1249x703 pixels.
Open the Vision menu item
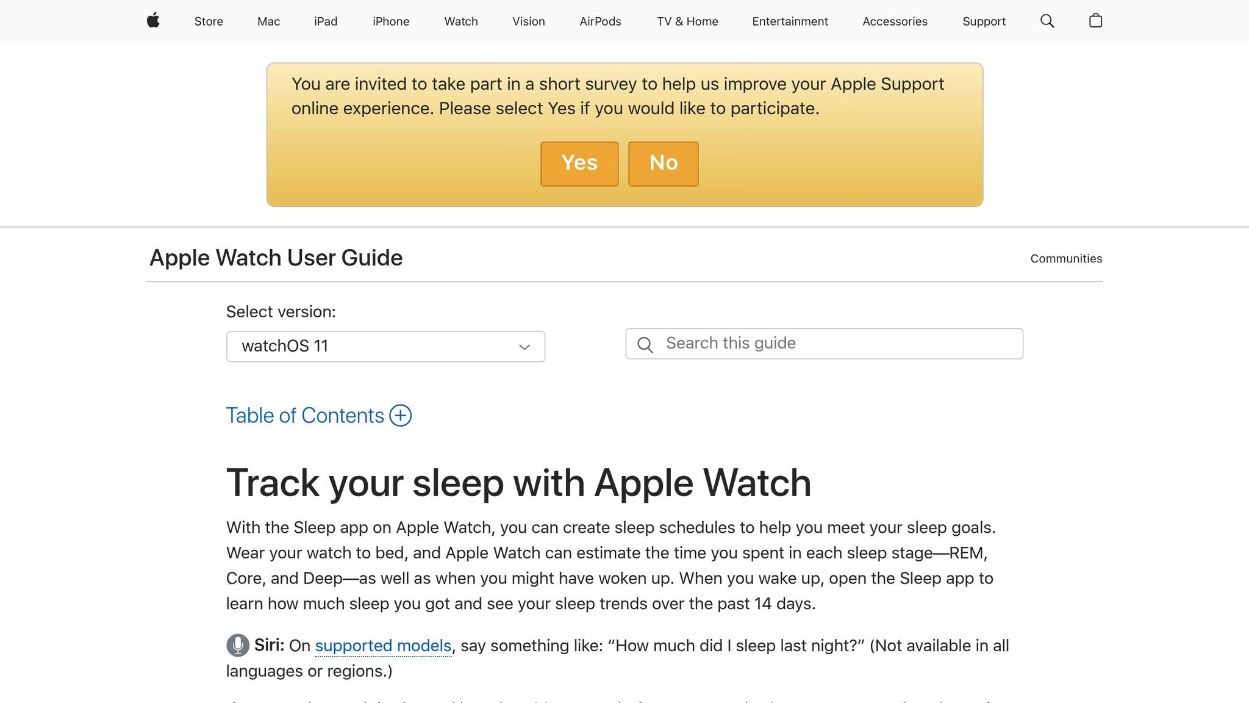point(529,21)
